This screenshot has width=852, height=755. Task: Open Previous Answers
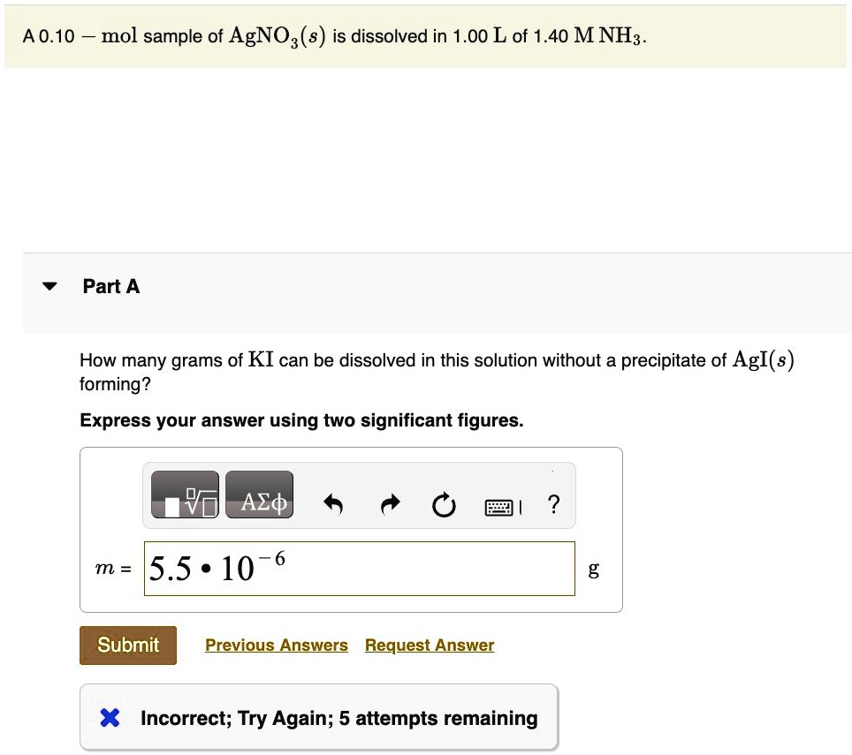(x=276, y=645)
